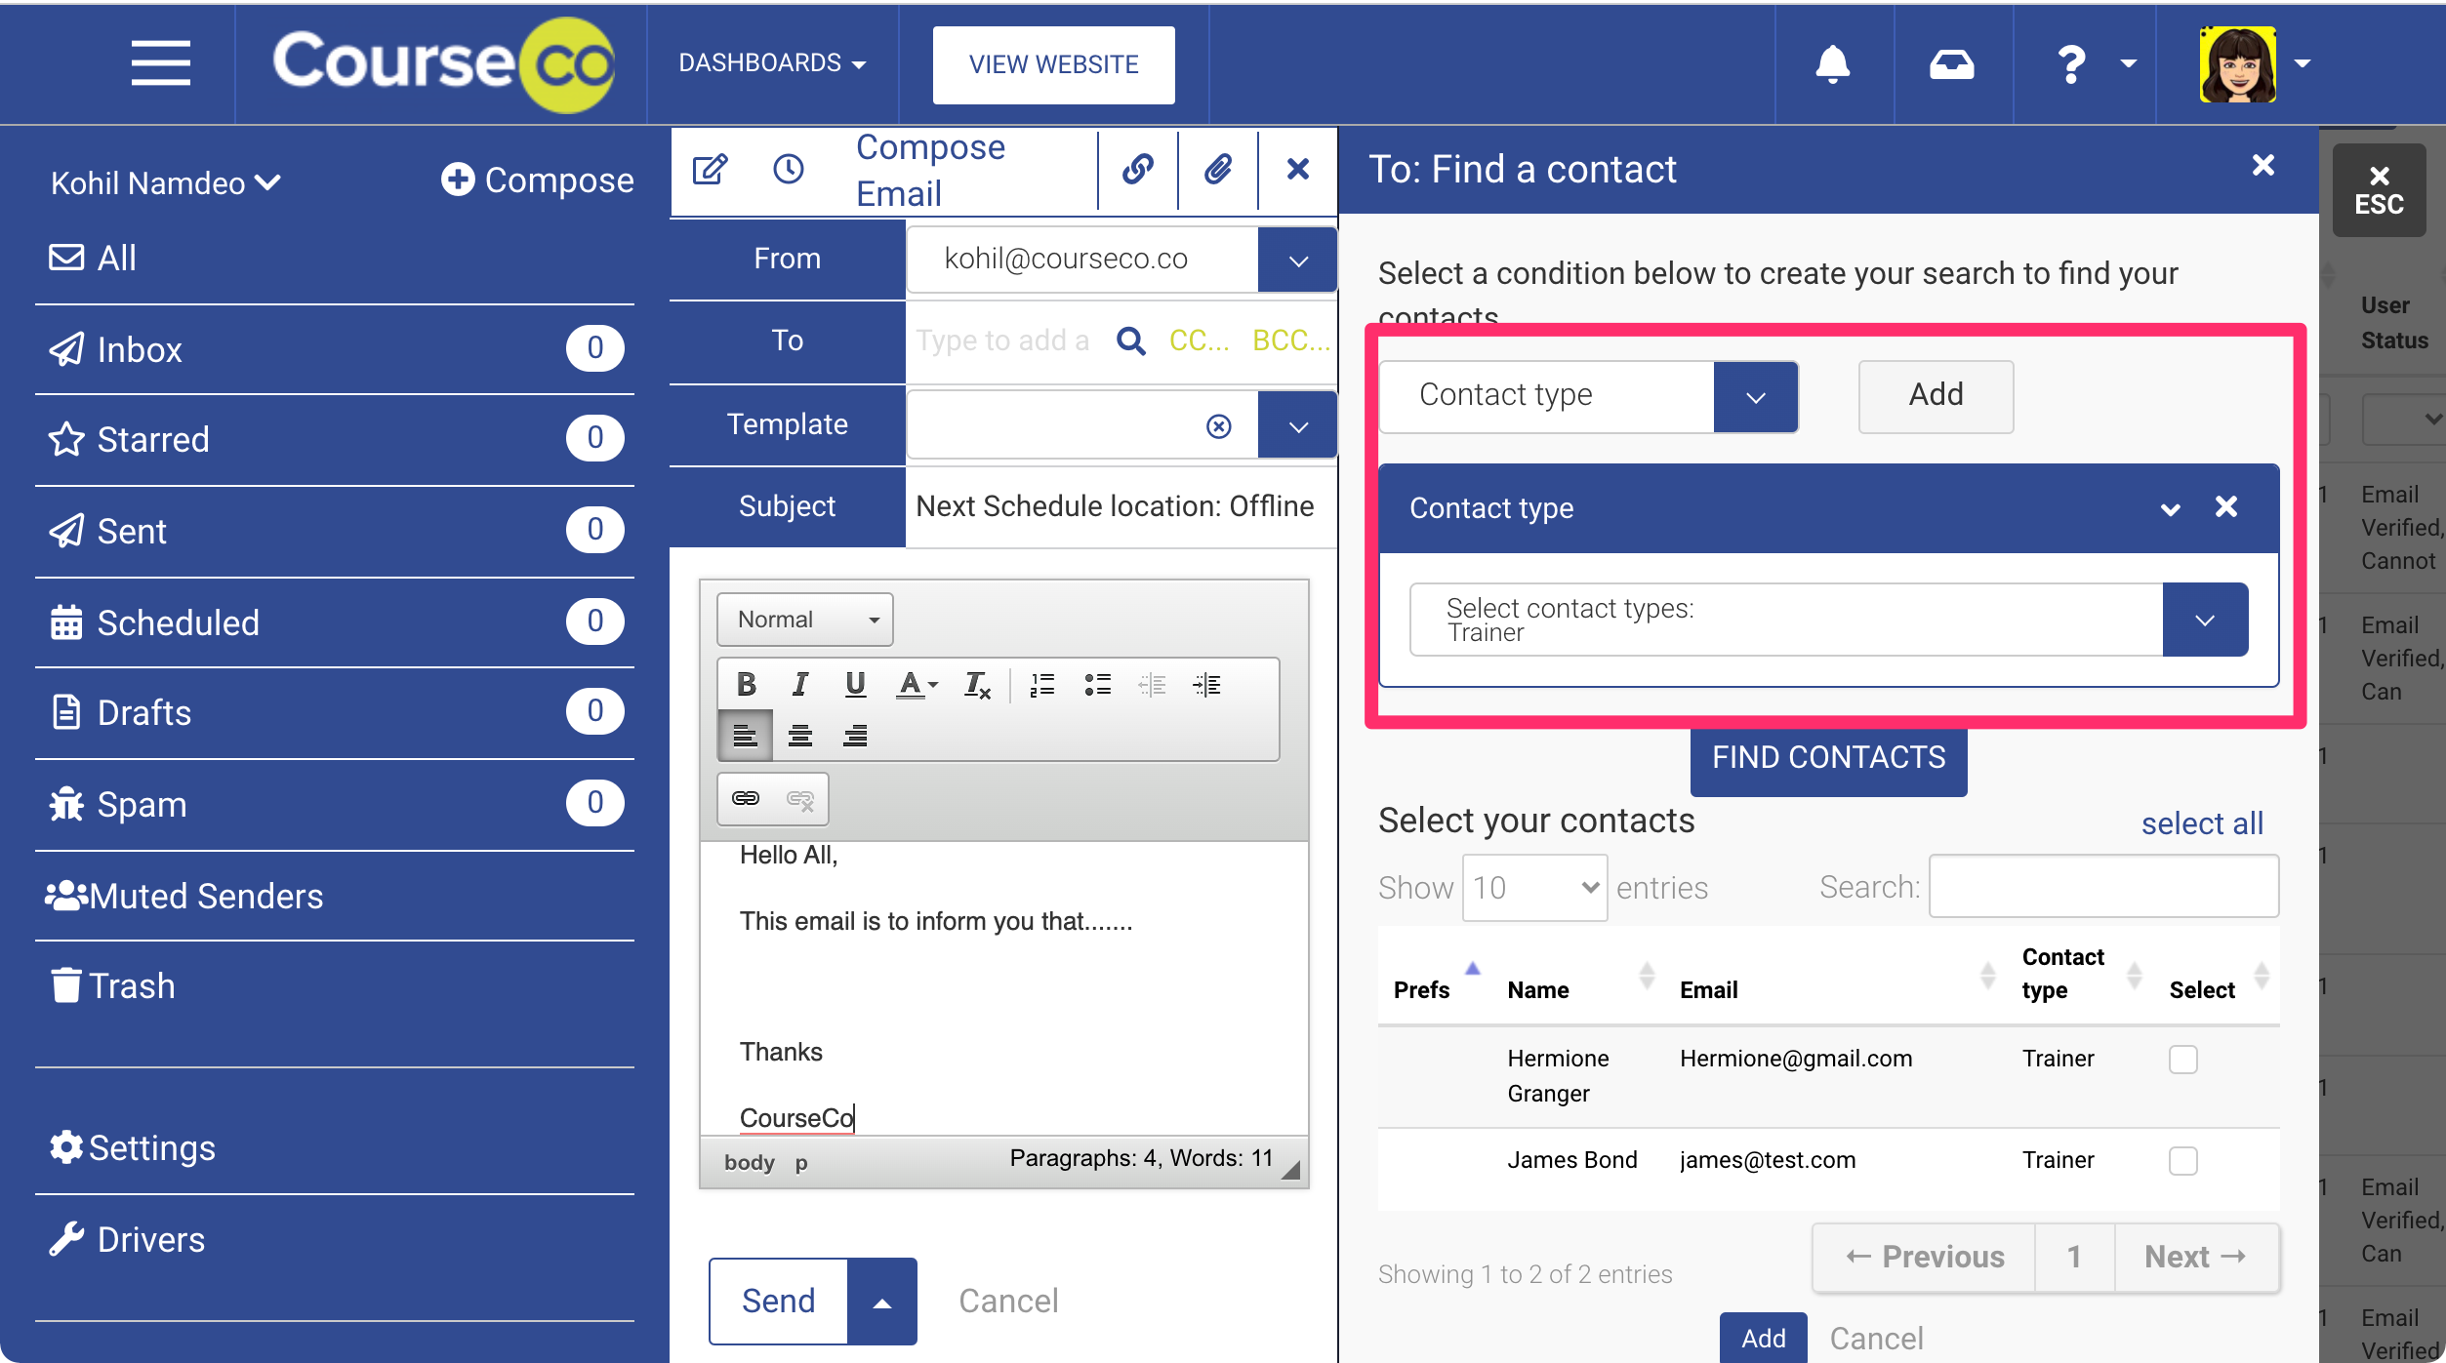Toggle bold formatting in the editor

tap(747, 684)
